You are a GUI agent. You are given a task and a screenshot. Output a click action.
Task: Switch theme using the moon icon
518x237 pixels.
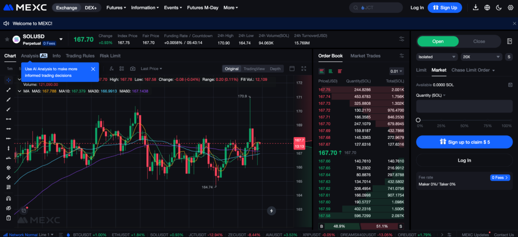click(499, 7)
